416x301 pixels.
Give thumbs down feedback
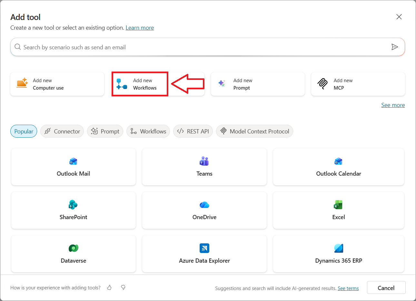(123, 287)
